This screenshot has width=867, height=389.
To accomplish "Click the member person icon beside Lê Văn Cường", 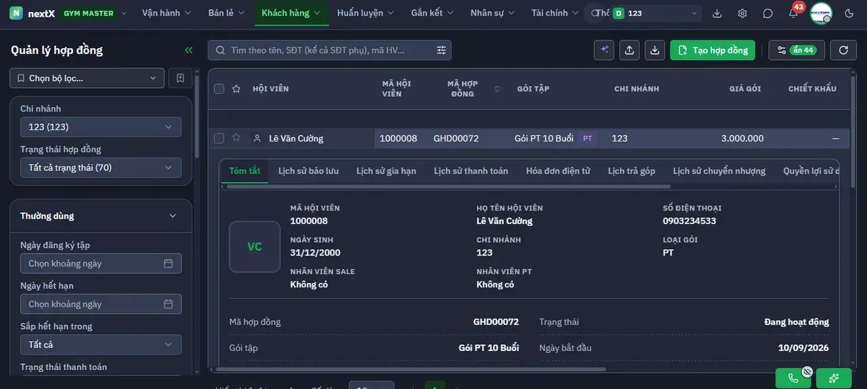I will tap(257, 138).
